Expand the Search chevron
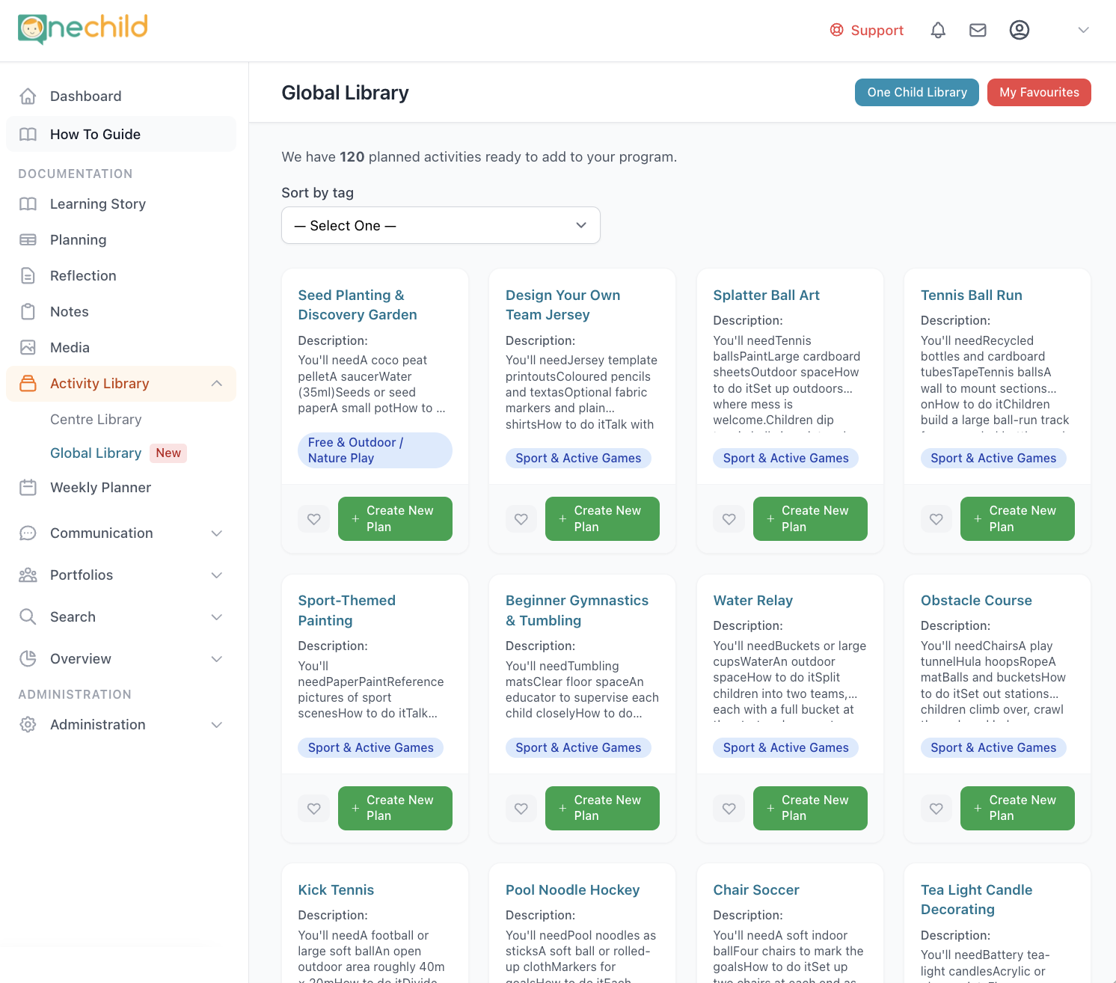The image size is (1116, 983). click(x=217, y=616)
